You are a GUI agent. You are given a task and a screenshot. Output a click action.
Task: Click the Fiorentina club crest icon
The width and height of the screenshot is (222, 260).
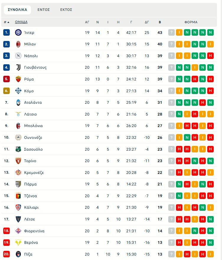(18, 231)
